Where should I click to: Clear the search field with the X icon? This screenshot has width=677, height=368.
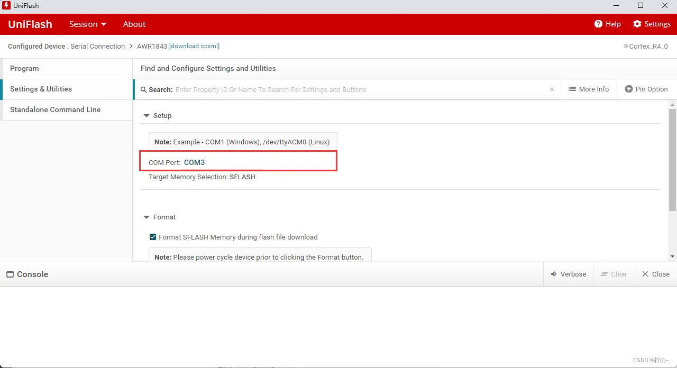(x=552, y=89)
